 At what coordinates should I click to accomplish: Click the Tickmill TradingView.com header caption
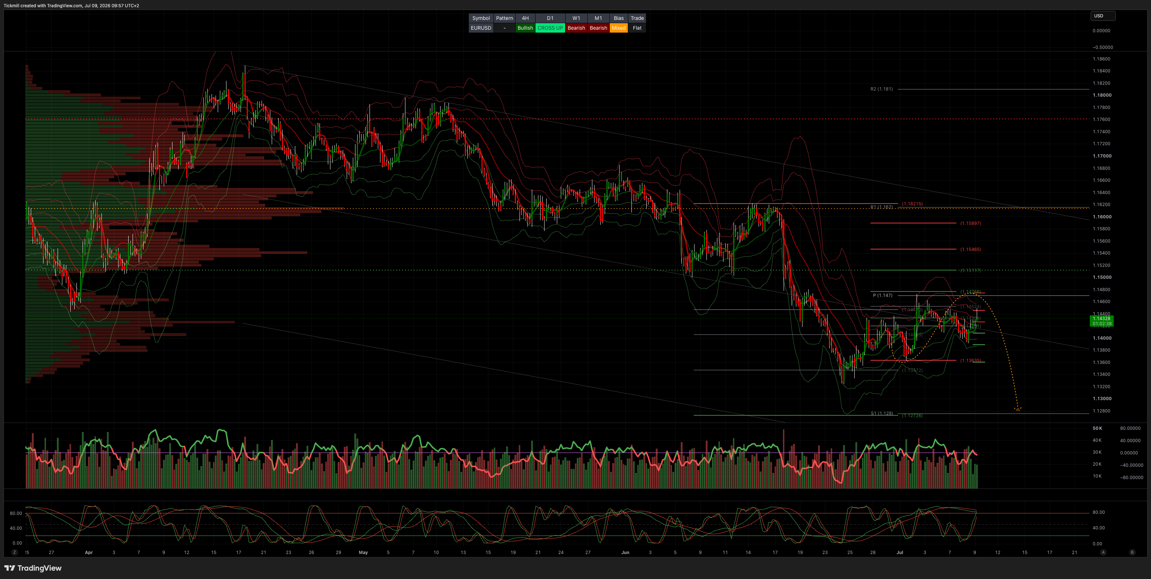[71, 6]
